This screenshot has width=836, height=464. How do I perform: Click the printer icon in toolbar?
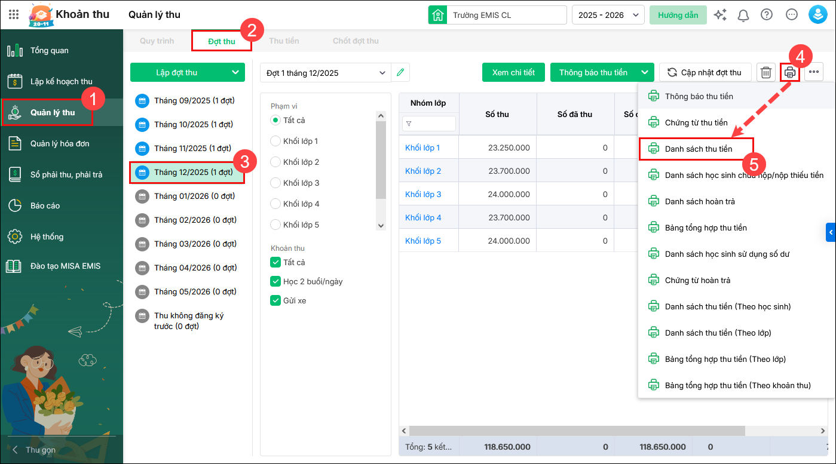pos(790,73)
